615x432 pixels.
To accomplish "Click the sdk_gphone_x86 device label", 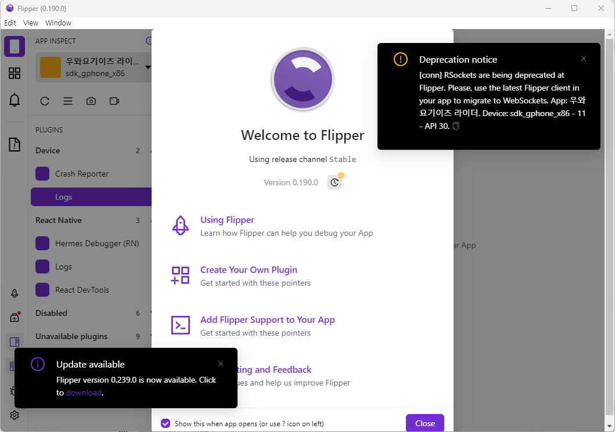I will click(95, 74).
